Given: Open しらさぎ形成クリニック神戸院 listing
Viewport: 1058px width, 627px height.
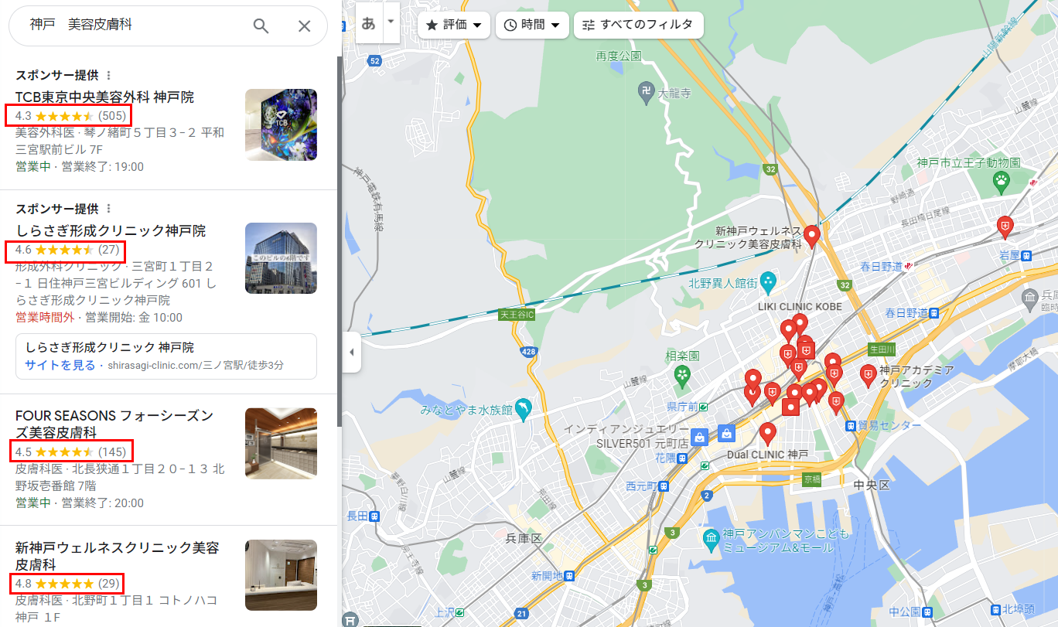Looking at the screenshot, I should (111, 231).
